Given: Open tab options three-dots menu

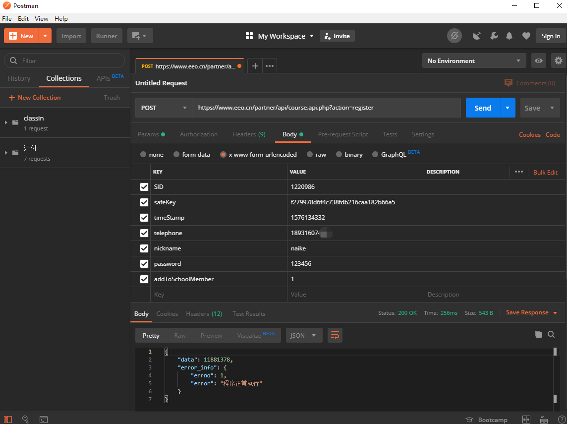Looking at the screenshot, I should pyautogui.click(x=270, y=66).
